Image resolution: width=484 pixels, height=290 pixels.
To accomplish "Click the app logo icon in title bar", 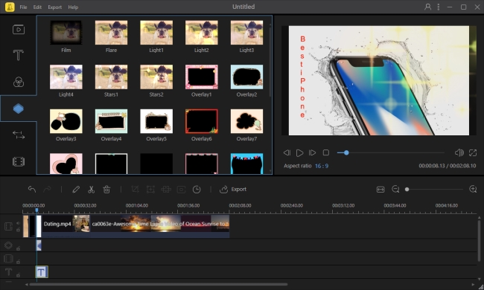I will tap(10, 7).
